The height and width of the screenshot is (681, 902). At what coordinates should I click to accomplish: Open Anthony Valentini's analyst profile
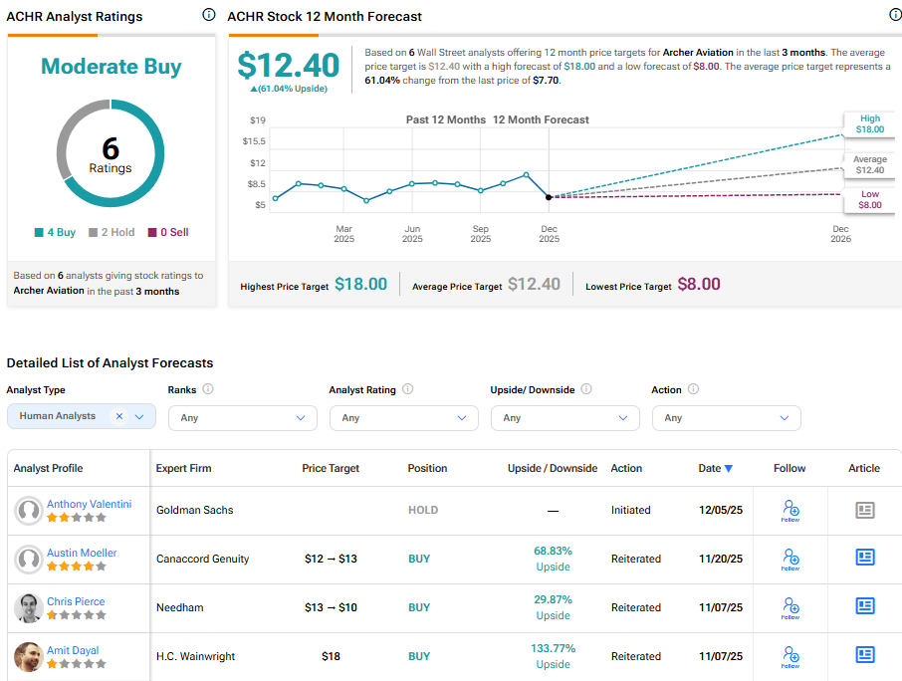(x=89, y=504)
